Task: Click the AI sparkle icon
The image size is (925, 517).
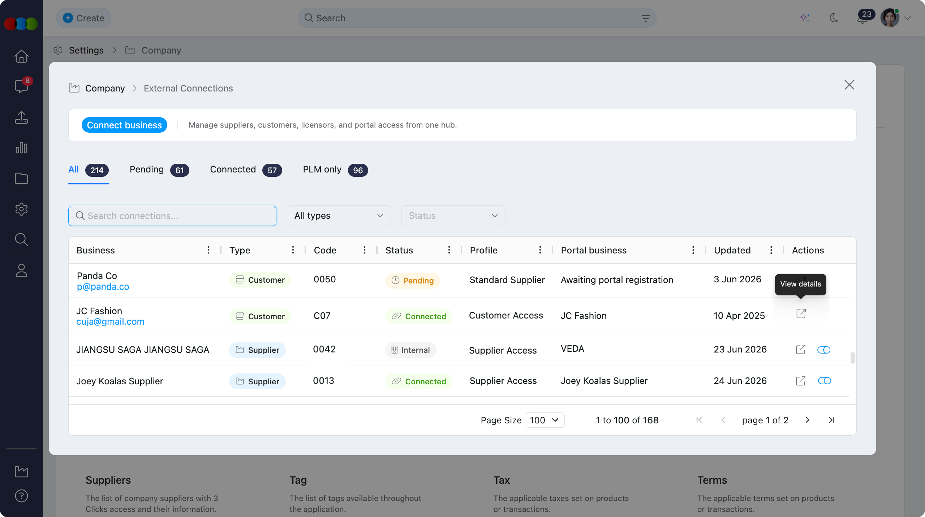Action: tap(805, 18)
